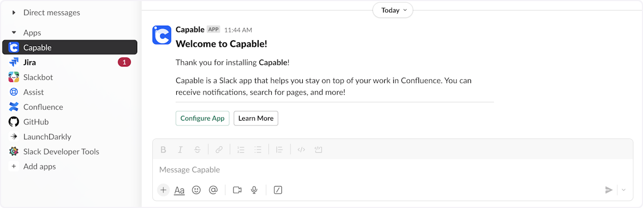Click the Learn More button
643x208 pixels.
(256, 118)
